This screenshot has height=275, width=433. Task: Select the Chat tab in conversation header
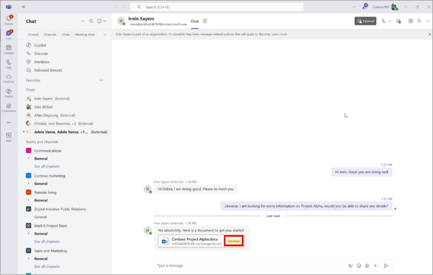[194, 21]
